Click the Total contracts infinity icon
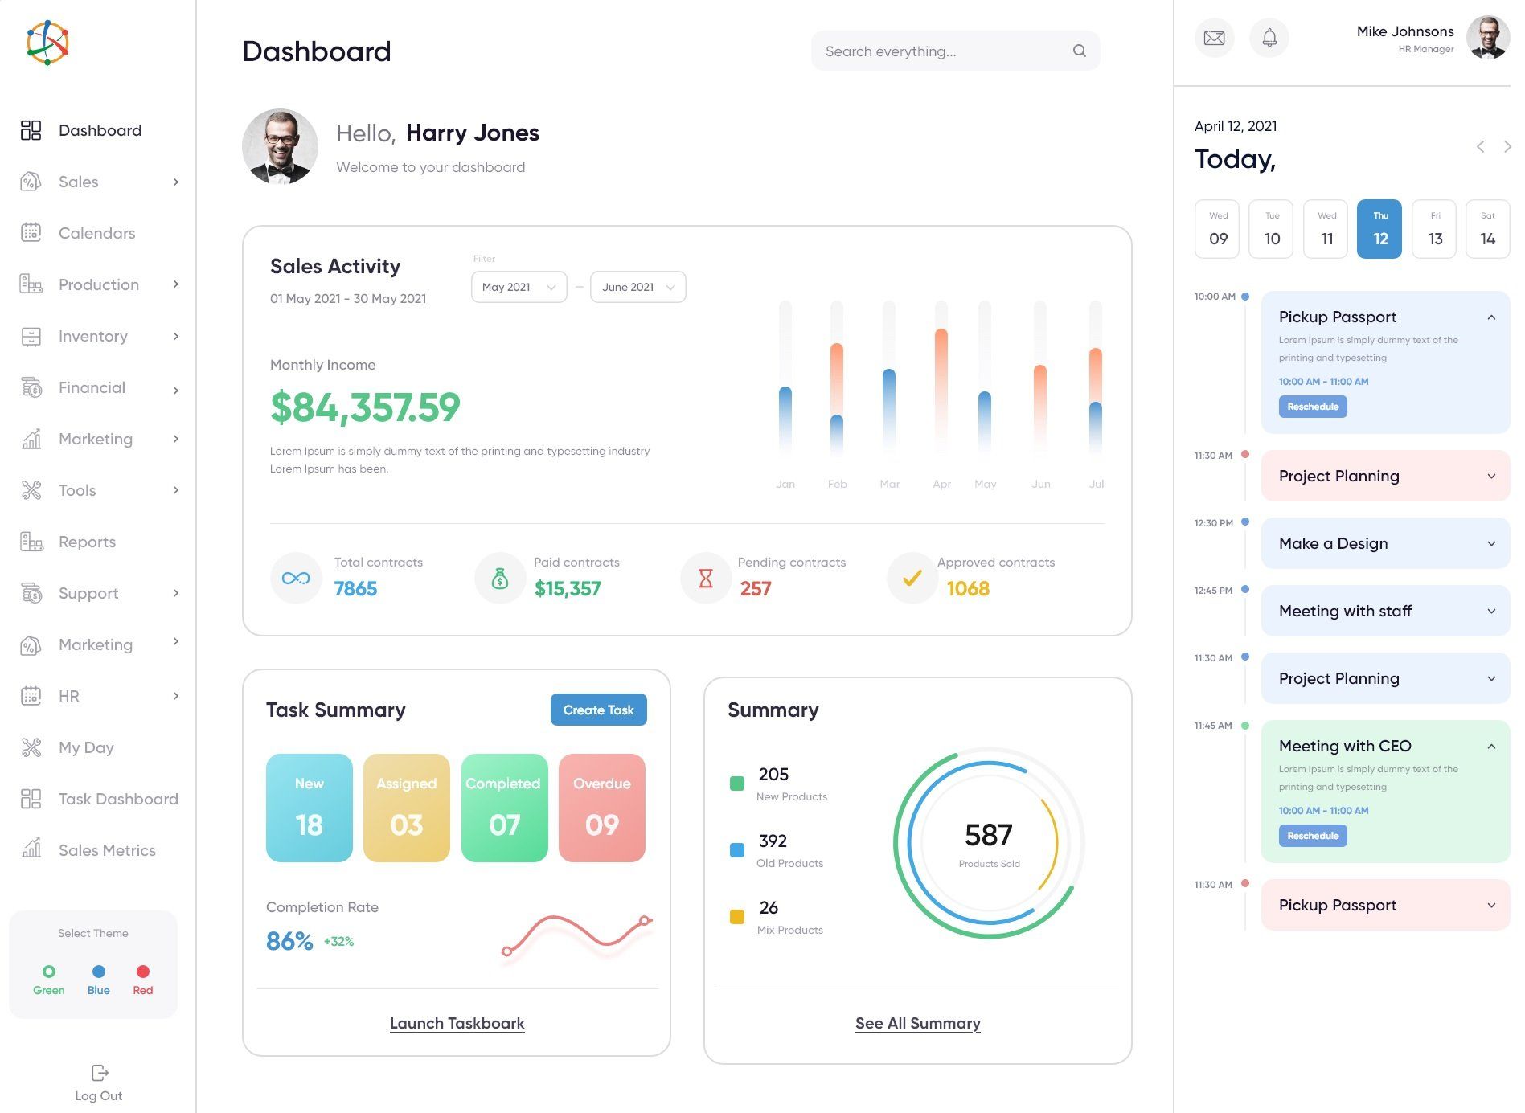1525x1113 pixels. point(296,578)
